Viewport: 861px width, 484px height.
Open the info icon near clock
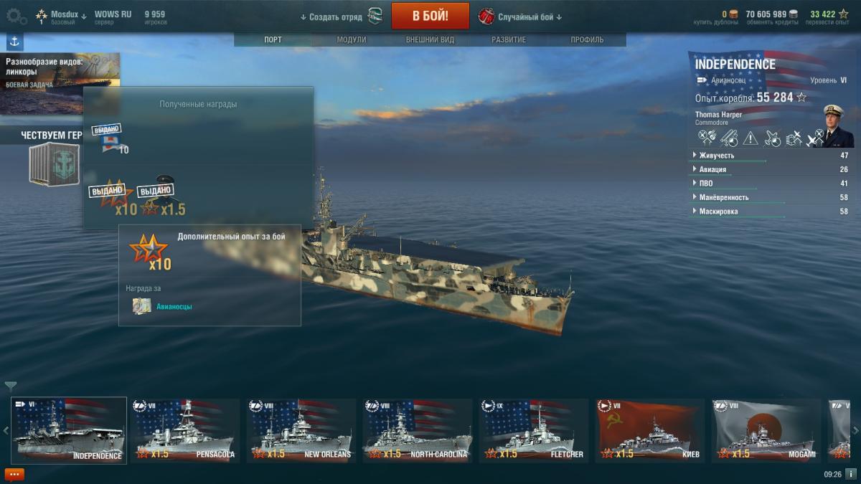851,474
